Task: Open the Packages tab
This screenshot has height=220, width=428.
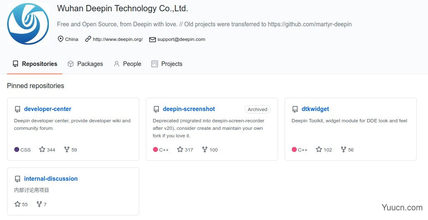Action: (85, 64)
